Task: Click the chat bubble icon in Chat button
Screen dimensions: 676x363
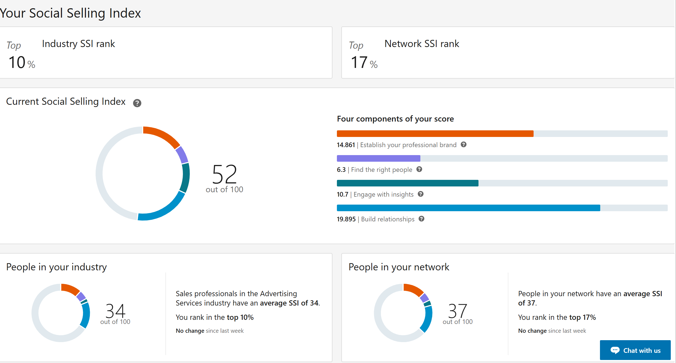Action: tap(615, 350)
